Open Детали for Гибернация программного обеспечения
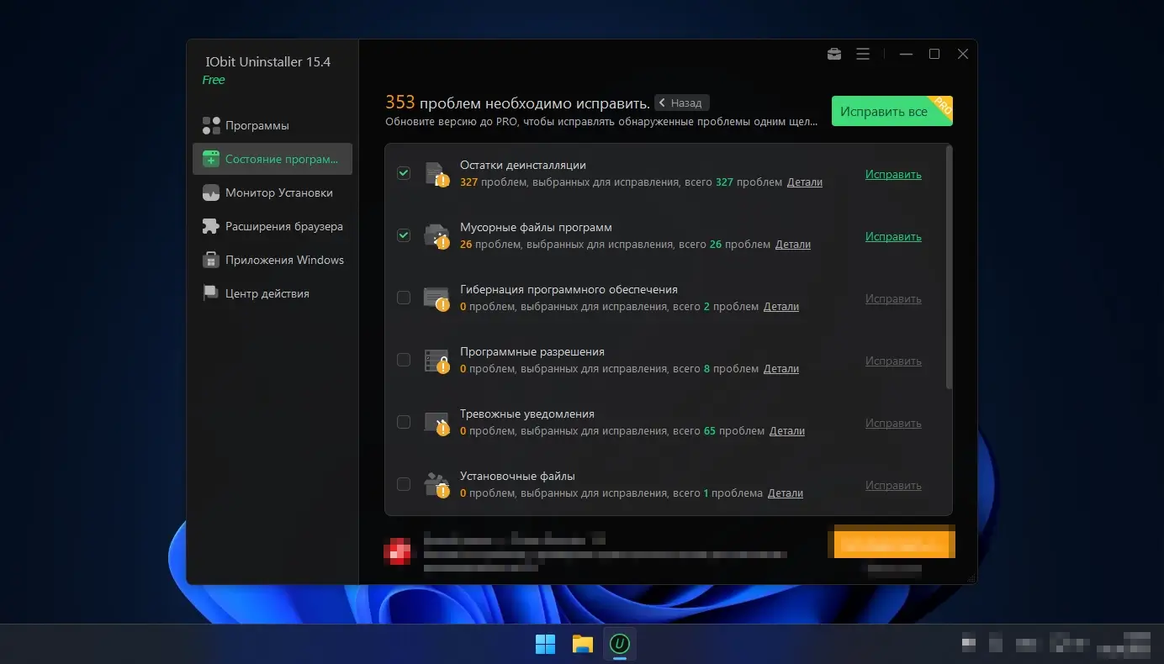 click(781, 307)
